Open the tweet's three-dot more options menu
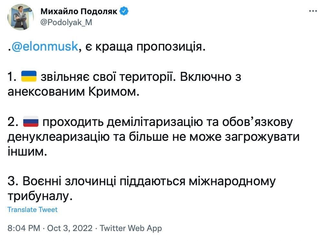Screen dimensions: 326x241 click(x=313, y=11)
